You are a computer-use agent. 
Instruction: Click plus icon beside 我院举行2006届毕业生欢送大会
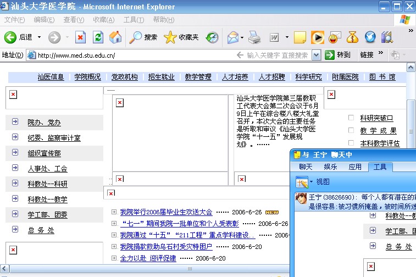click(x=114, y=212)
